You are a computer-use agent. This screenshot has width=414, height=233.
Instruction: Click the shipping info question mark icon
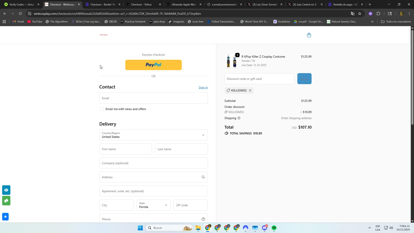239,118
